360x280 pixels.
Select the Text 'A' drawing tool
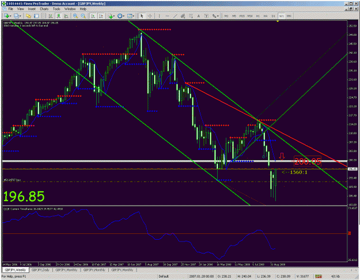(x=199, y=16)
